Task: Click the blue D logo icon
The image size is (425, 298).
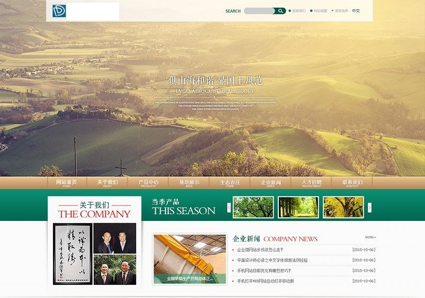Action: point(59,11)
